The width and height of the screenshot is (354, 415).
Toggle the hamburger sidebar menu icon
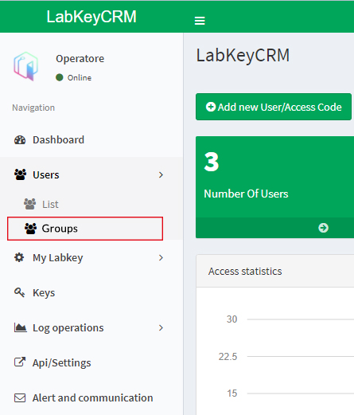point(200,21)
